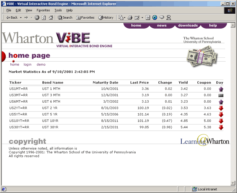
Task: Maximize the Internet Explorer window
Action: [228, 4]
